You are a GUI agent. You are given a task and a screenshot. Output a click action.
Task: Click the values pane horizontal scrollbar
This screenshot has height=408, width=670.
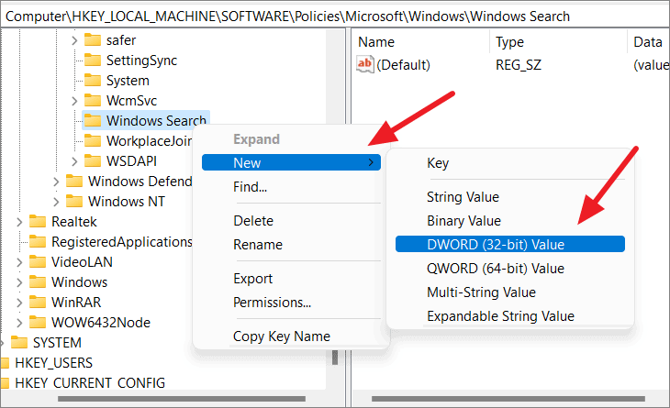(x=508, y=399)
